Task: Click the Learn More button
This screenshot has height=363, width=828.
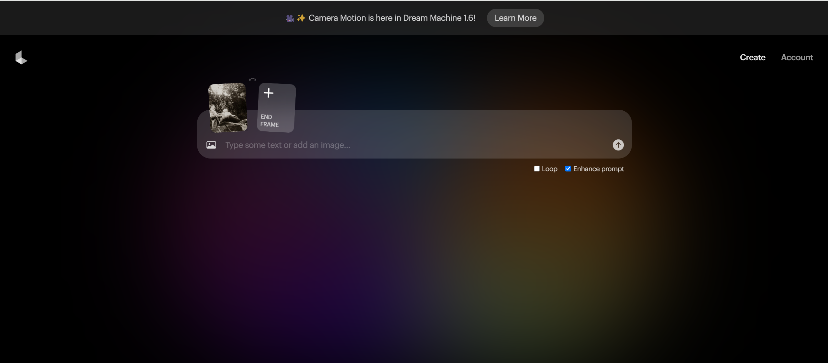Action: click(x=515, y=18)
